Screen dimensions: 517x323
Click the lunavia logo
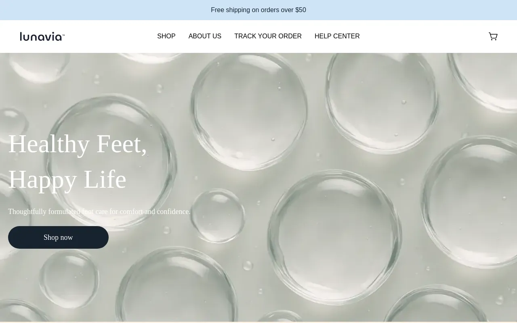[42, 36]
